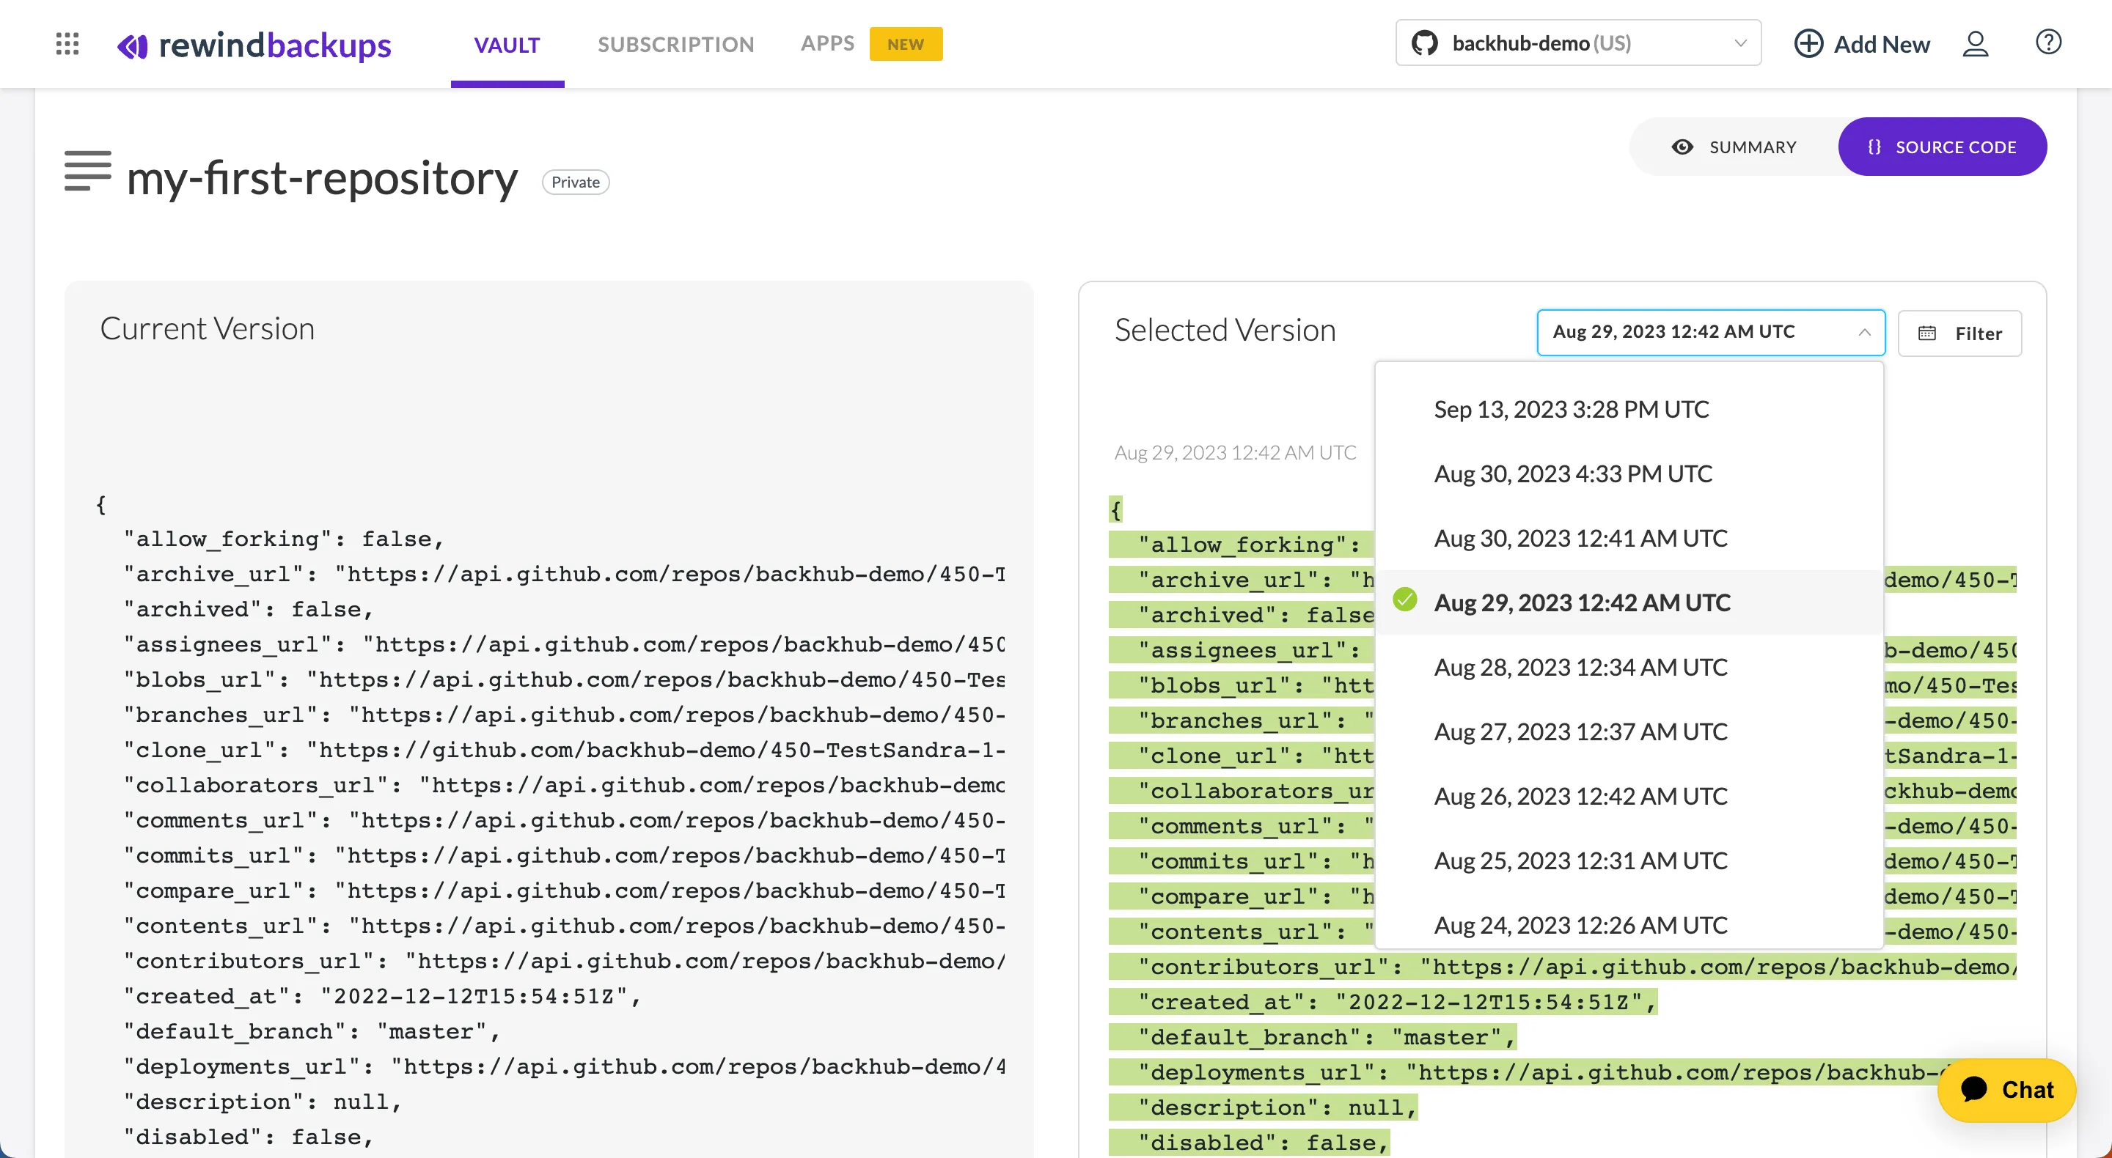Image resolution: width=2112 pixels, height=1158 pixels.
Task: Select version Aug 25, 2023 12:31 AM UTC
Action: 1628,860
